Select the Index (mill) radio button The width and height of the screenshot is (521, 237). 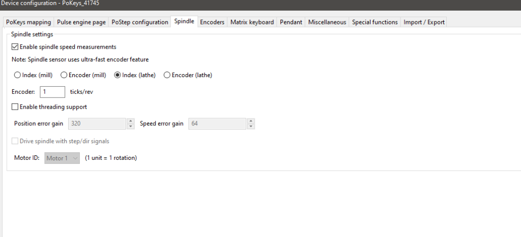click(x=17, y=75)
